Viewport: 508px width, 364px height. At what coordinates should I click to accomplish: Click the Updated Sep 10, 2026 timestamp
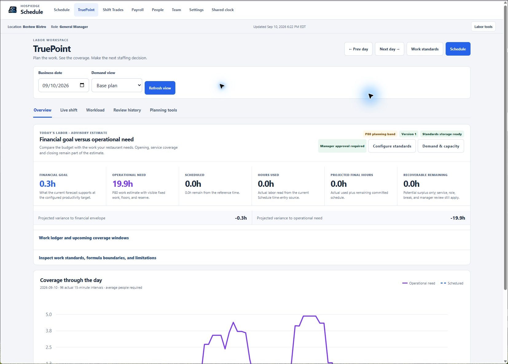coord(279,27)
